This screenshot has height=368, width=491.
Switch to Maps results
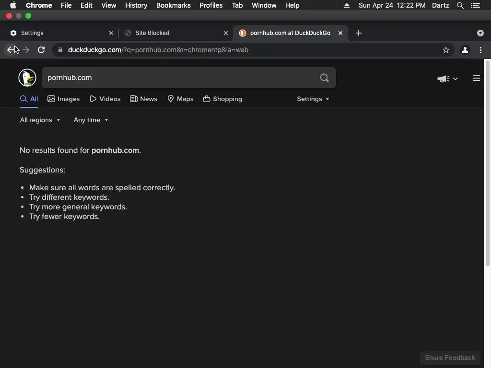(x=180, y=99)
